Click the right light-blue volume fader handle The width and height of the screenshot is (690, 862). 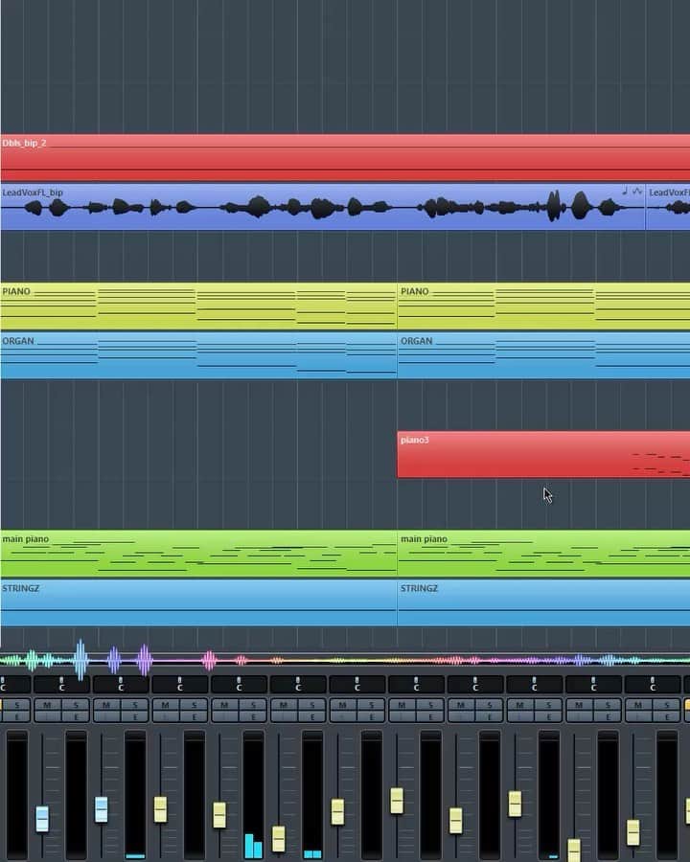[102, 809]
